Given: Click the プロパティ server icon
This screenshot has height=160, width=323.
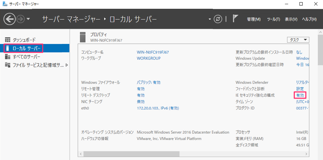Looking at the screenshot, I should pyautogui.click(x=82, y=37).
